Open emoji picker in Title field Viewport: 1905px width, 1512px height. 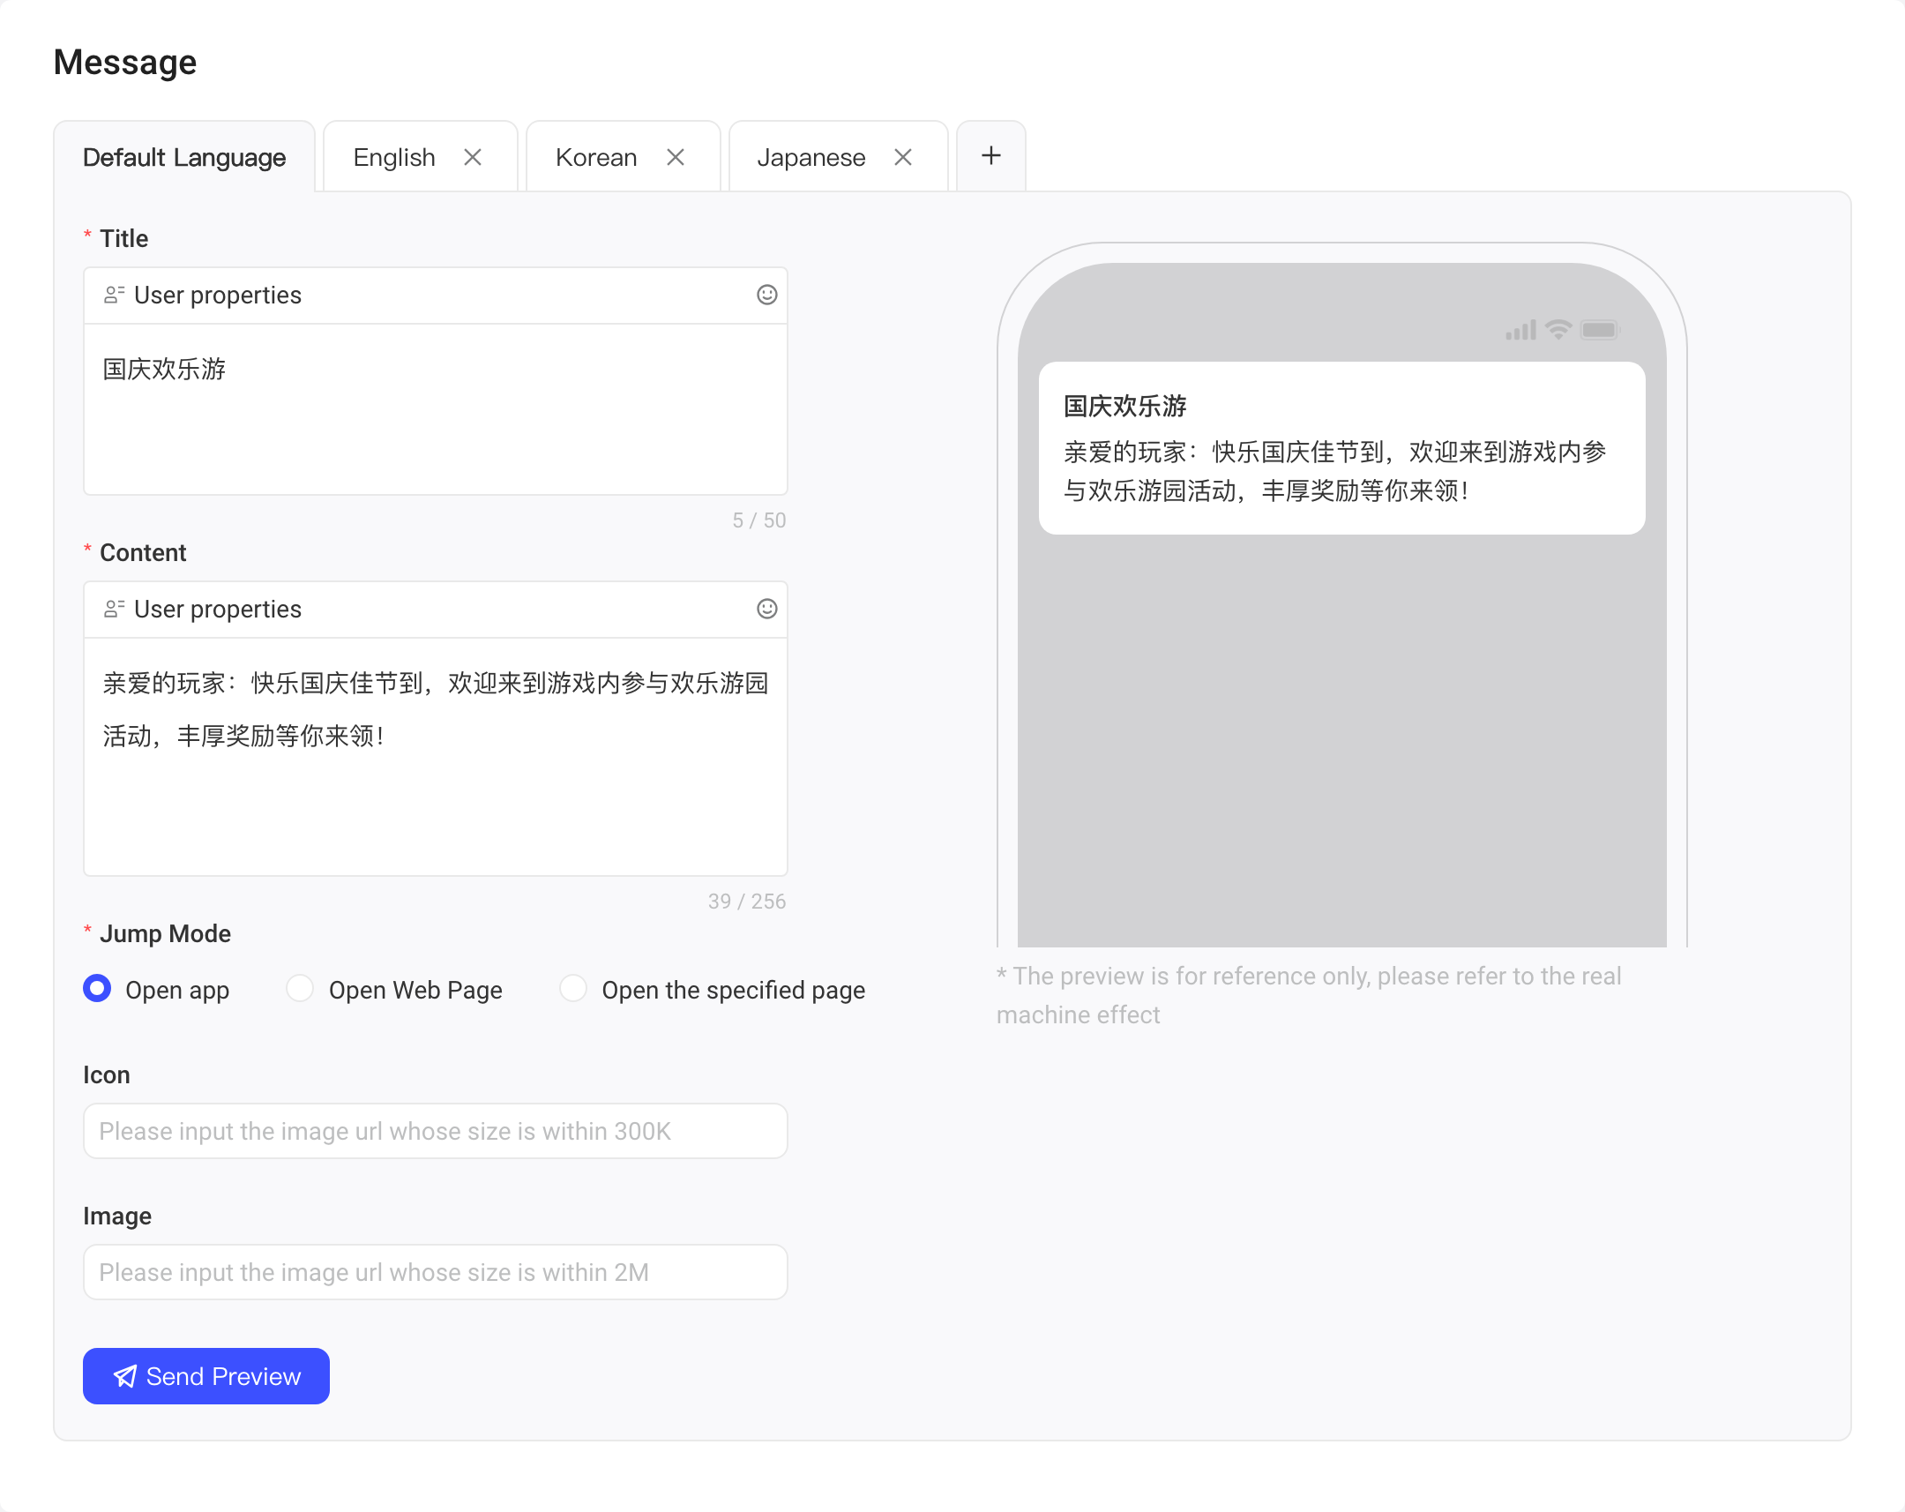(x=766, y=296)
